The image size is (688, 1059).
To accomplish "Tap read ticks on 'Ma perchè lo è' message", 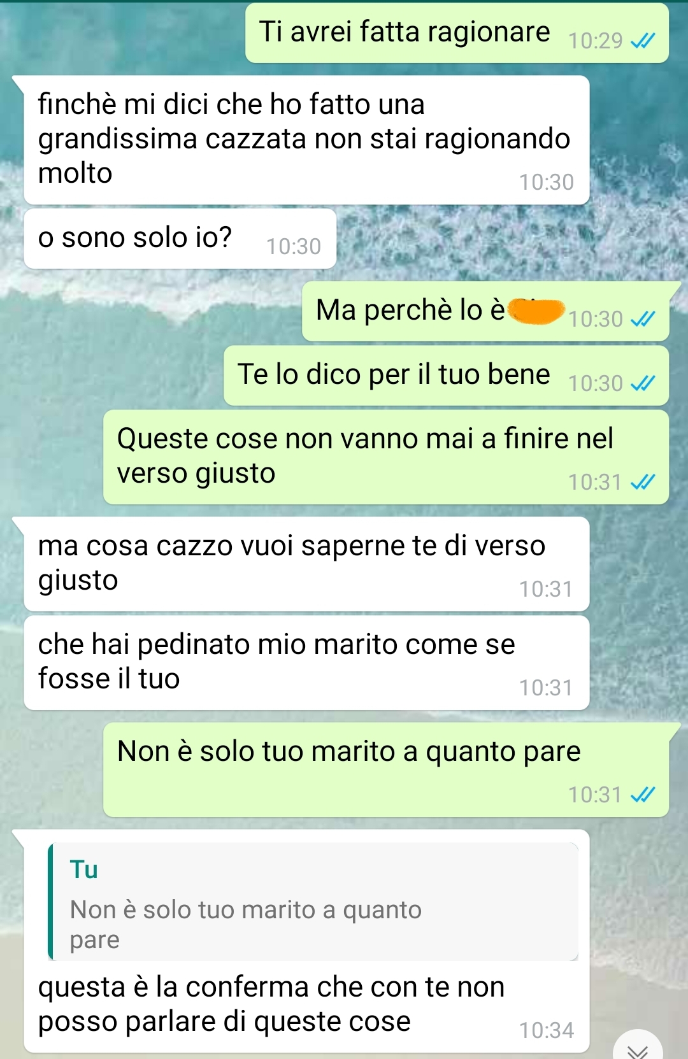I will pyautogui.click(x=642, y=319).
